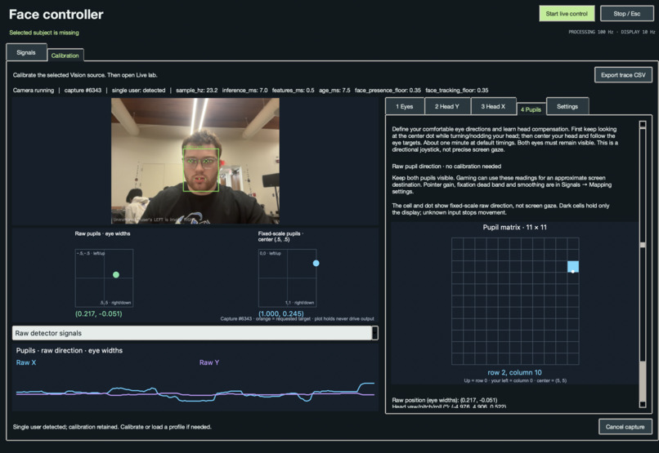The height and width of the screenshot is (453, 659).
Task: Export the trace CSV
Action: pos(623,75)
